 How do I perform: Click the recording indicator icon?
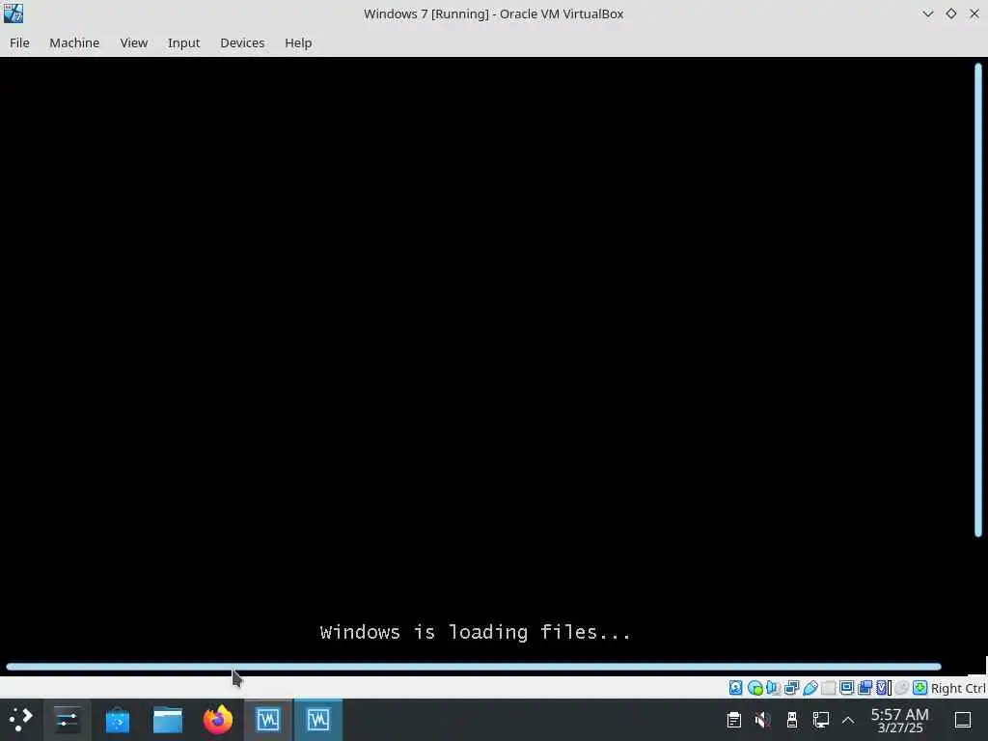pyautogui.click(x=865, y=687)
